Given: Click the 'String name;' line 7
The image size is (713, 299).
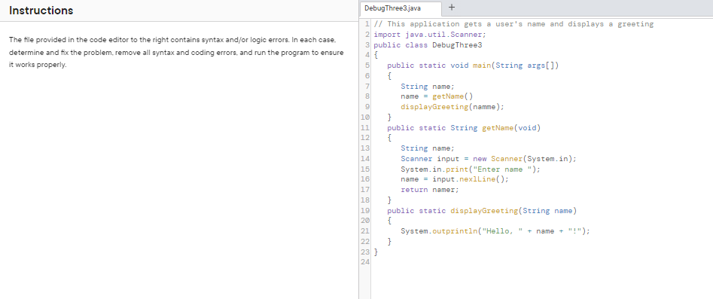Looking at the screenshot, I should (428, 87).
